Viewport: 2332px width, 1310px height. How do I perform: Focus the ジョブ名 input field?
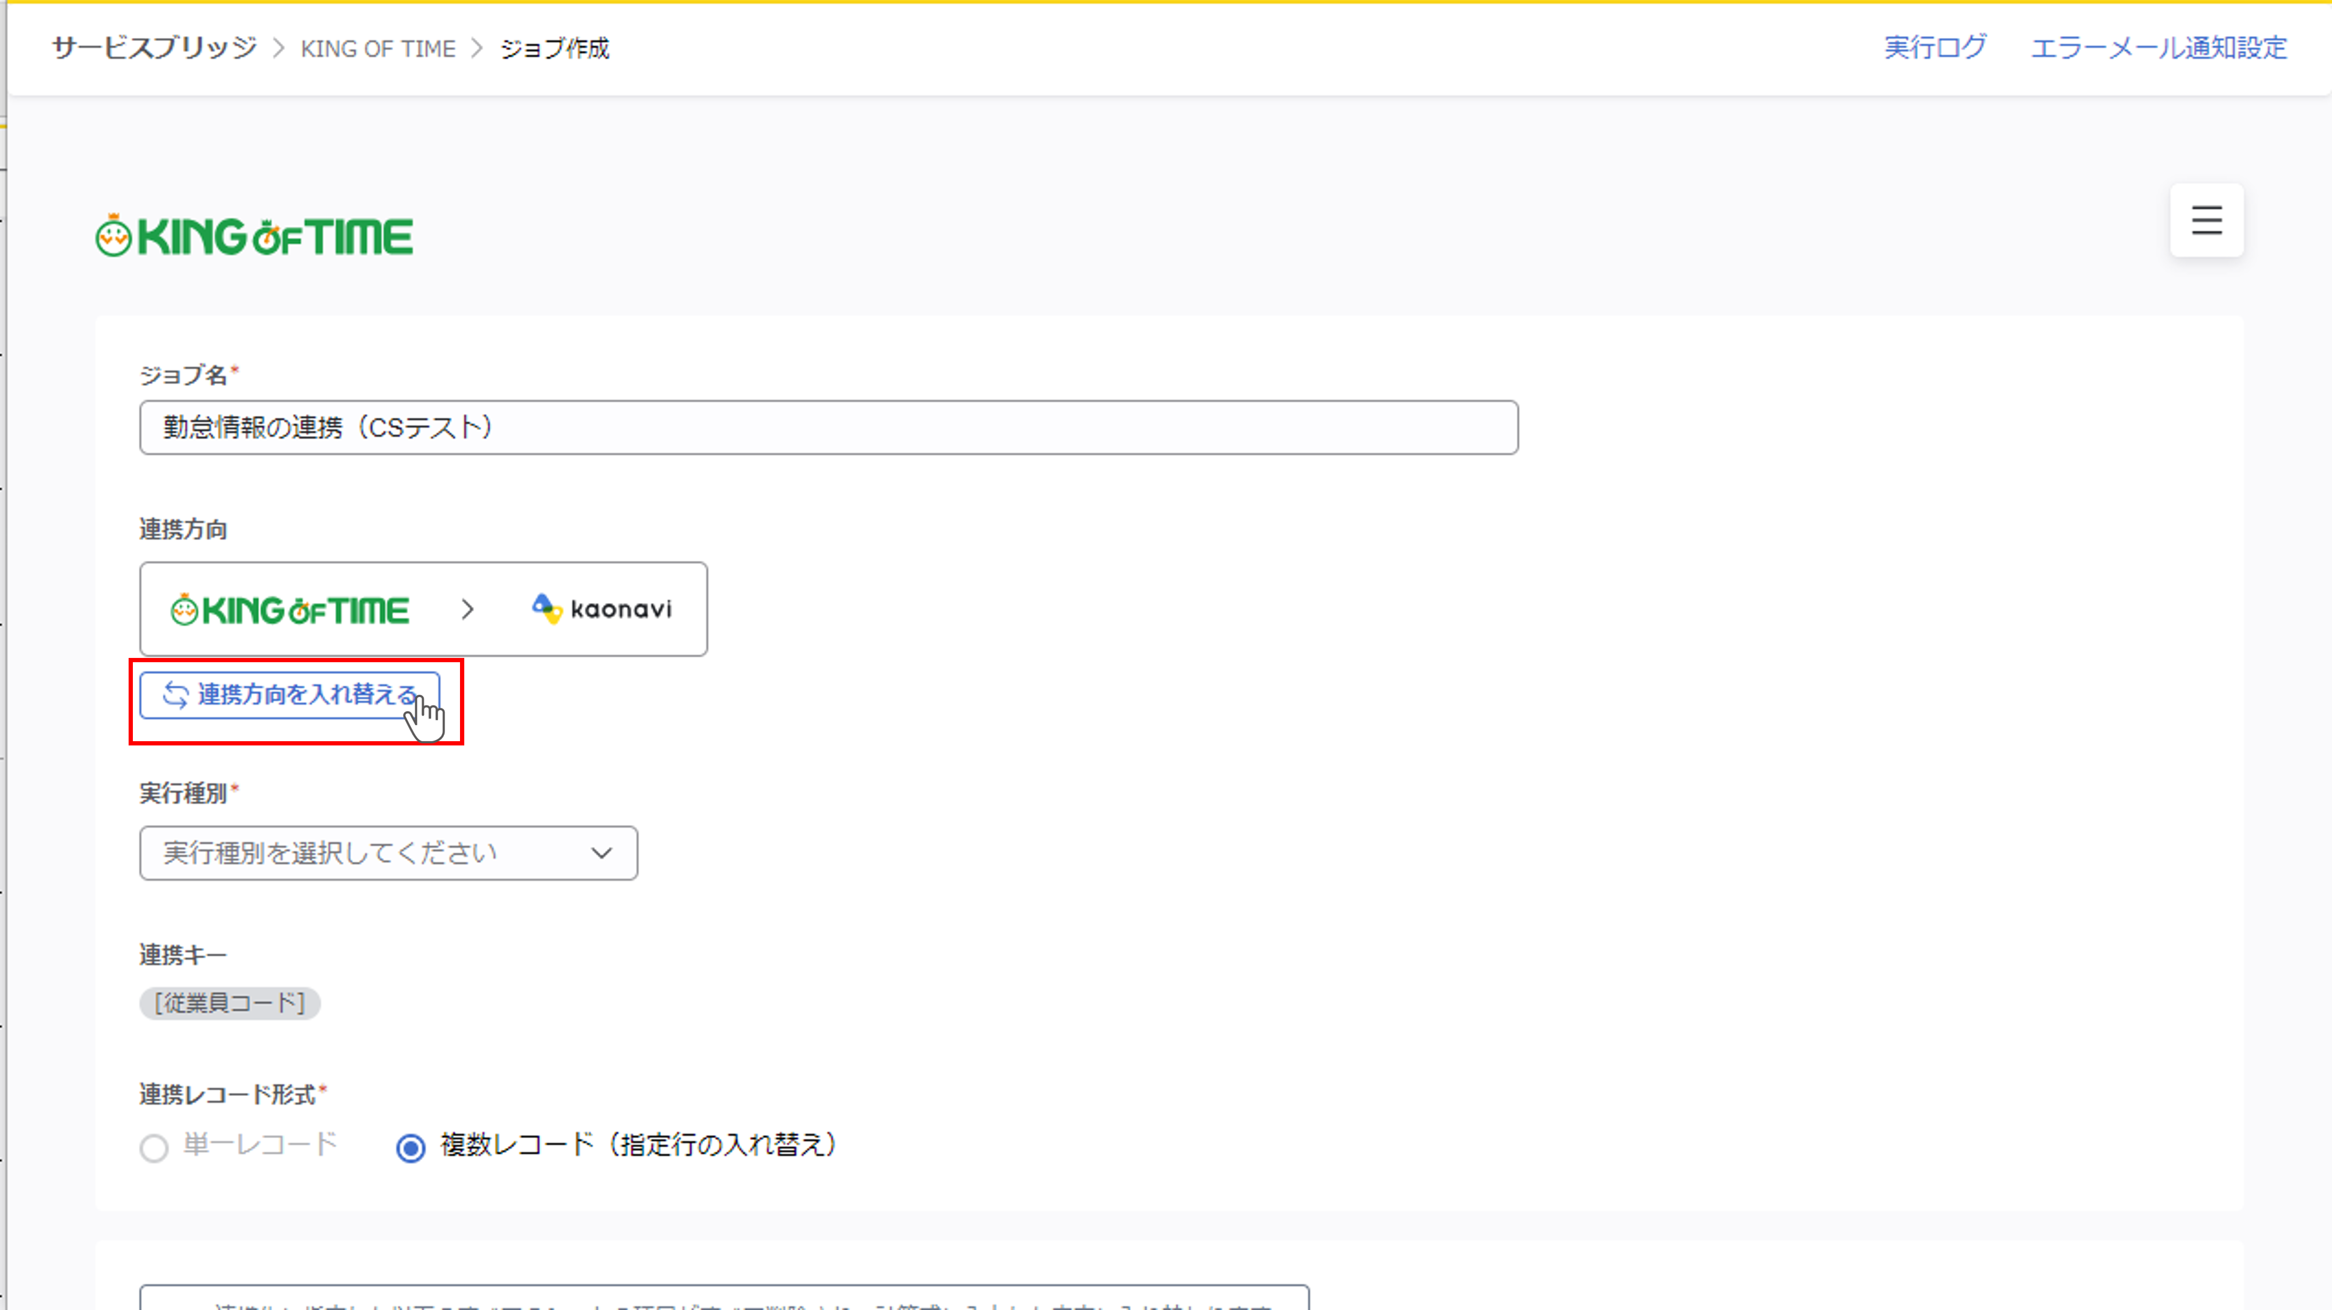pyautogui.click(x=828, y=427)
